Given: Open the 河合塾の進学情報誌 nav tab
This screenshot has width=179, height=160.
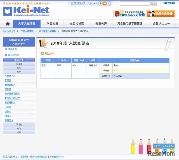Looking at the screenshot, I should click(x=130, y=24).
